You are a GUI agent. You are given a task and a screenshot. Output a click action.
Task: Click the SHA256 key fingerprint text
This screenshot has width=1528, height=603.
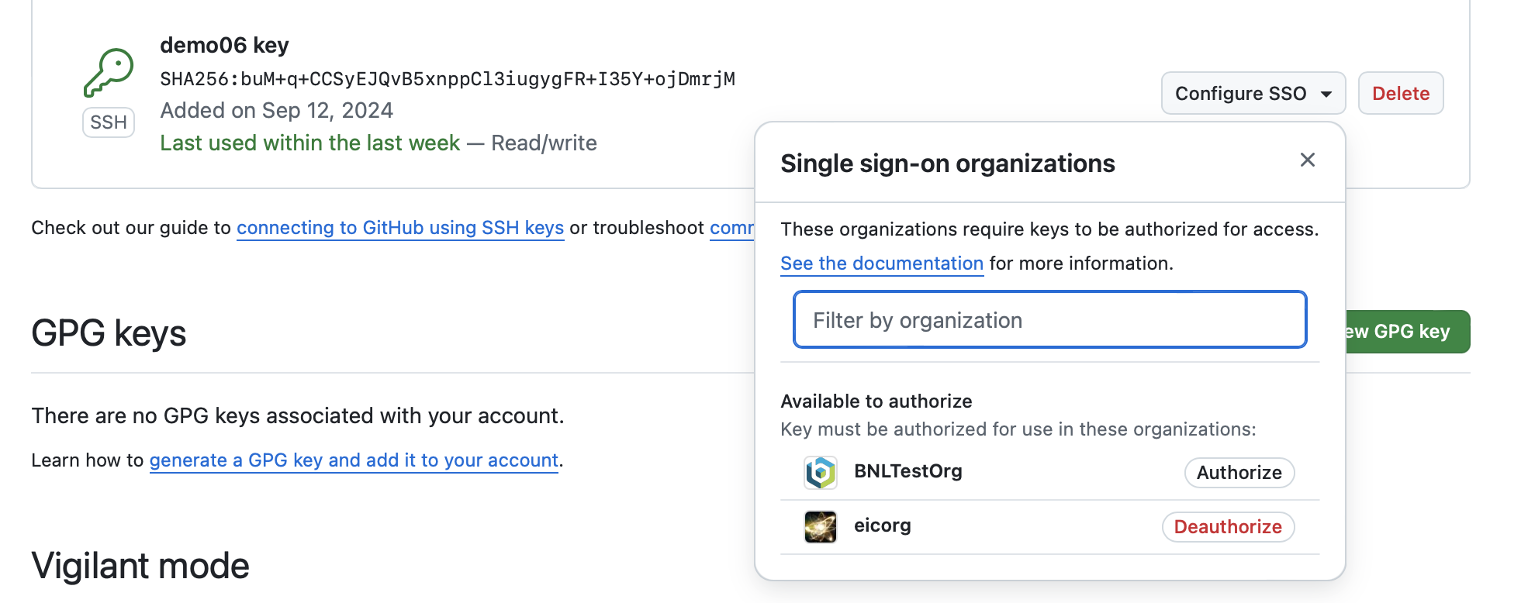coord(448,79)
